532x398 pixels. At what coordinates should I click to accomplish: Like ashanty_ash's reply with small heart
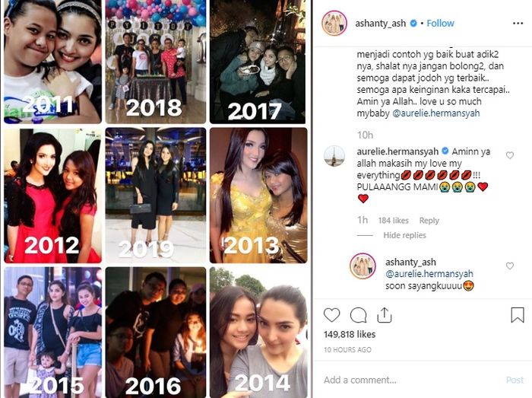[510, 266]
